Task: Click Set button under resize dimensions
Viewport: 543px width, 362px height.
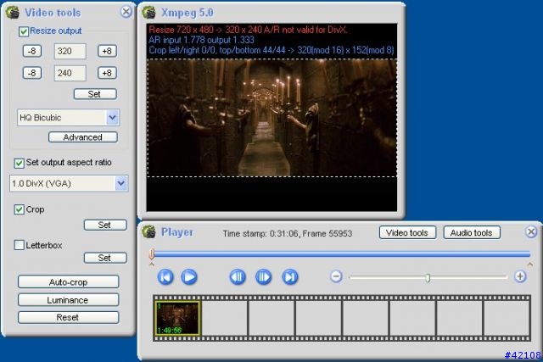Action: 95,94
